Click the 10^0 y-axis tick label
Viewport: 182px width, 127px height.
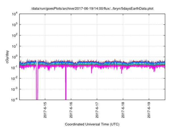pos(15,57)
